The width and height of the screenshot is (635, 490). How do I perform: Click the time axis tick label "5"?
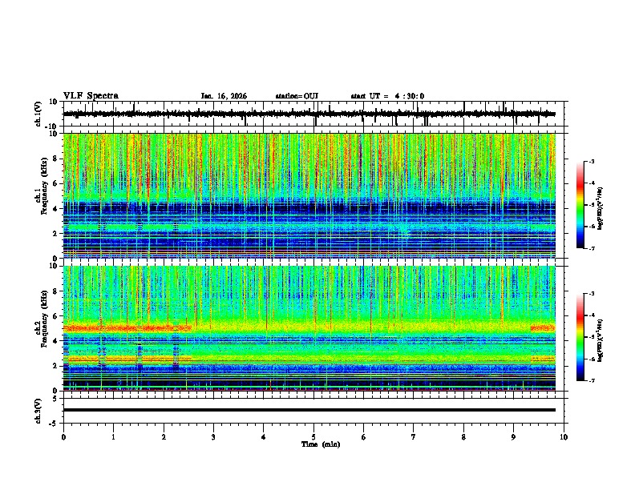(x=313, y=437)
